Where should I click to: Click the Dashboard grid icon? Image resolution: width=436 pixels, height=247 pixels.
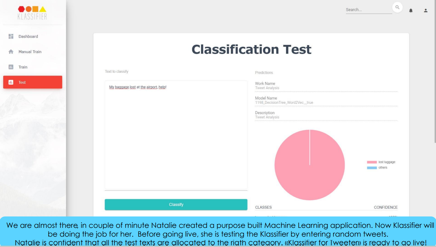[11, 36]
